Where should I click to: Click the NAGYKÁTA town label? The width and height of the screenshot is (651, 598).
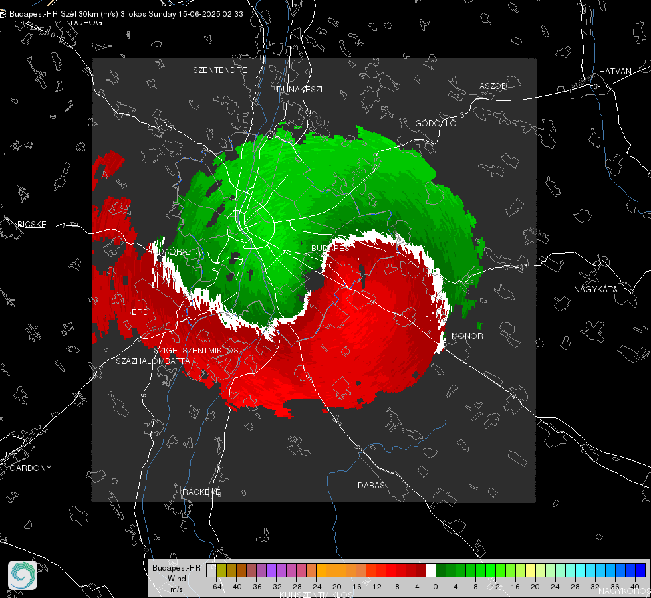coord(596,290)
